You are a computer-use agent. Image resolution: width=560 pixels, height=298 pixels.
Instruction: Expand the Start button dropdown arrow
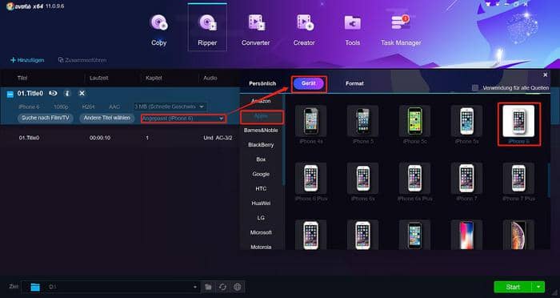538,287
